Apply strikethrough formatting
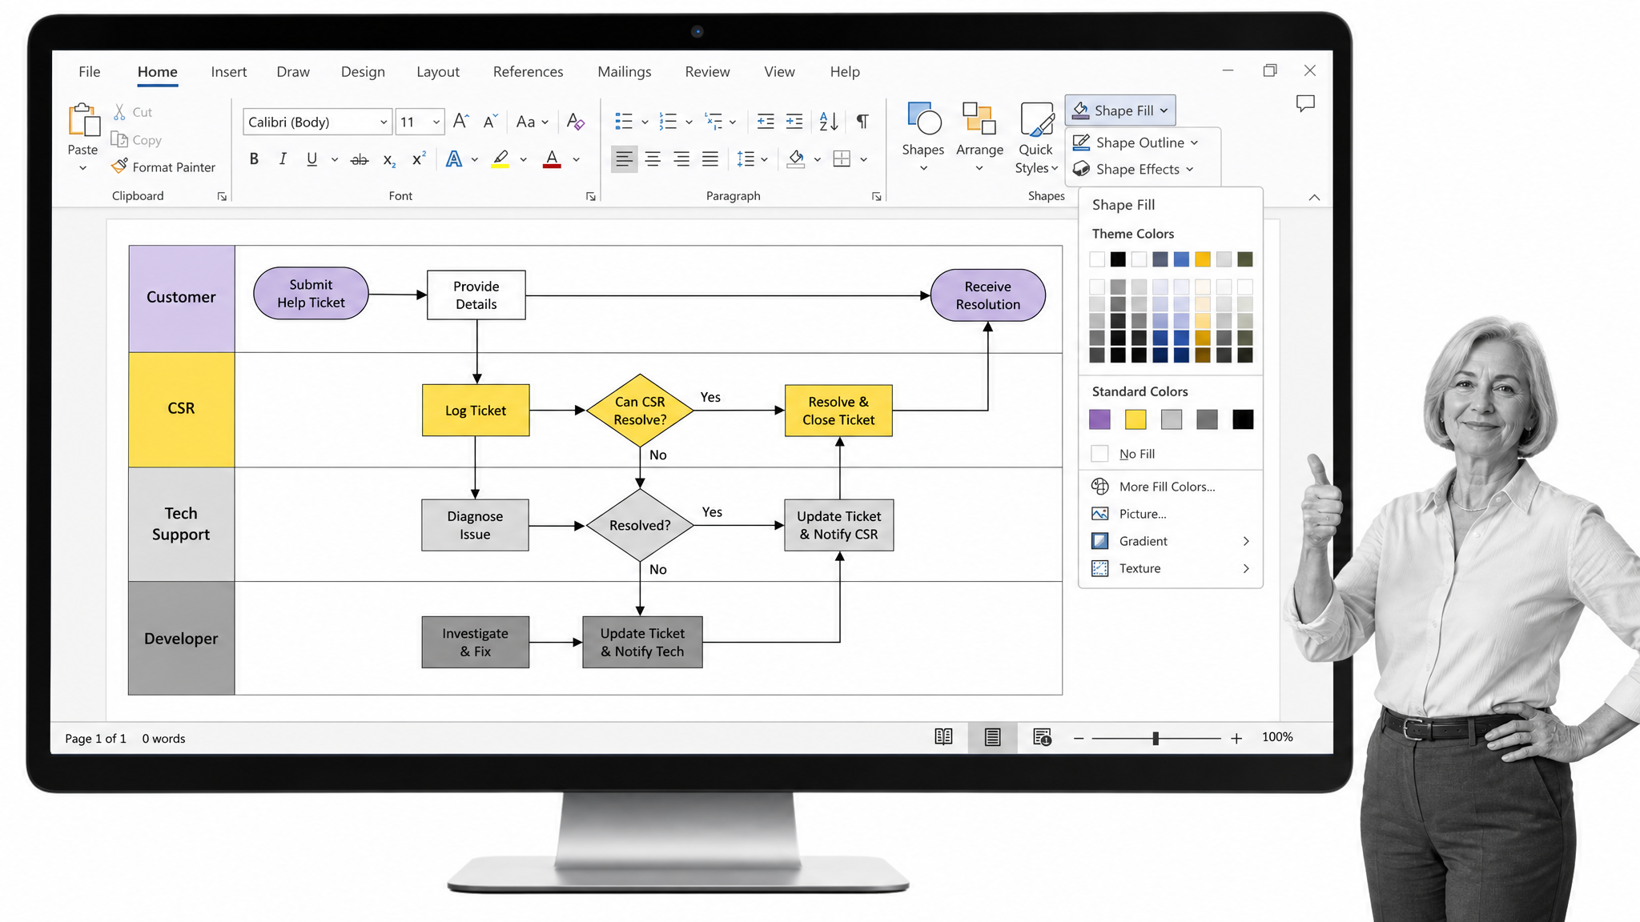This screenshot has height=922, width=1640. [360, 159]
